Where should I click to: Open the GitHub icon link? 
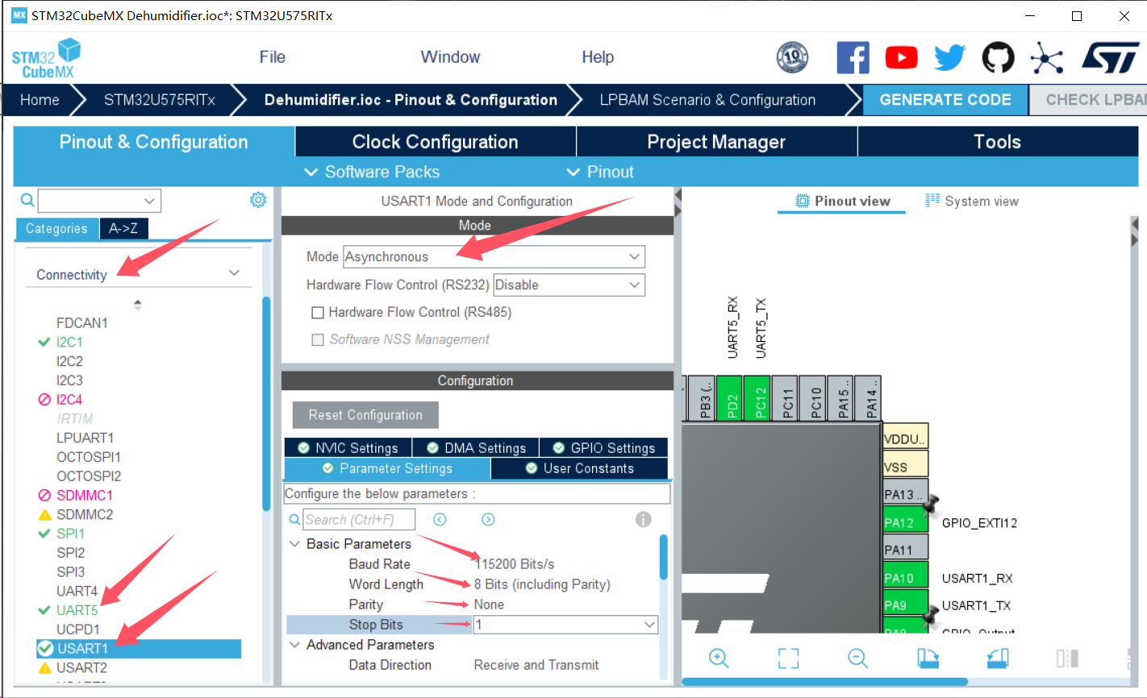[x=998, y=57]
